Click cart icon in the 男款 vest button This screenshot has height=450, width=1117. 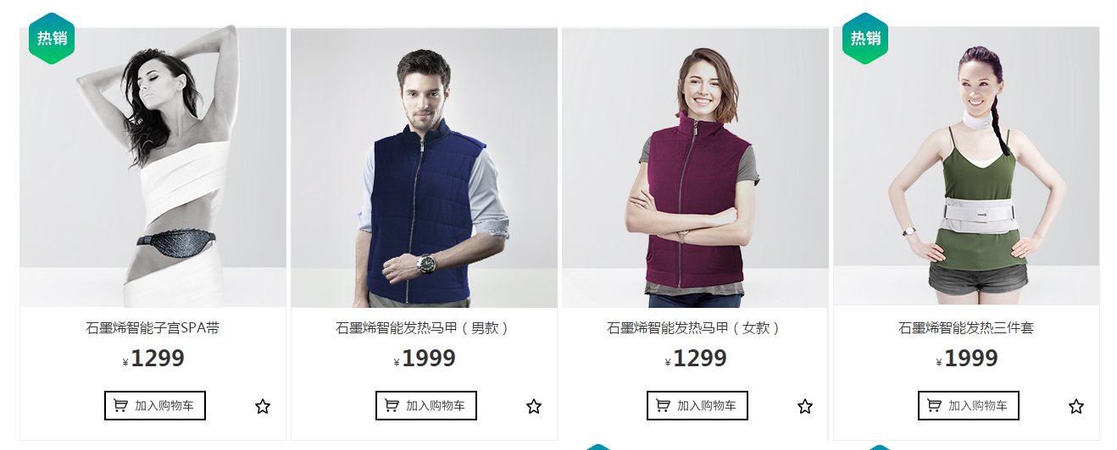coord(392,406)
